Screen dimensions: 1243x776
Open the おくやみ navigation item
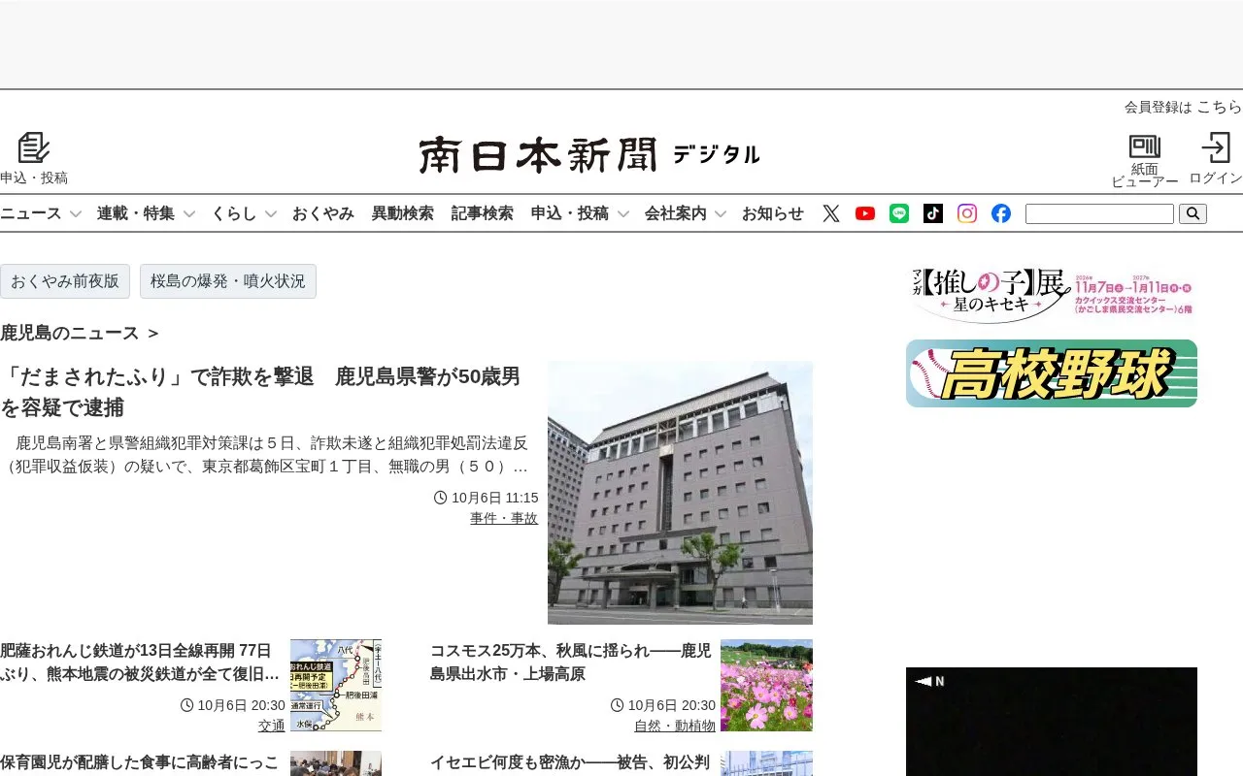click(323, 213)
